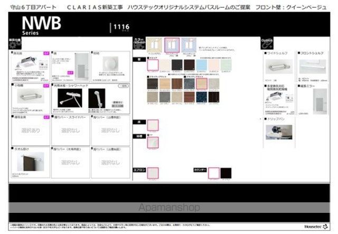Pick the floor (床) color swatch
Viewport: 338px width, 234px height.
tap(153, 125)
